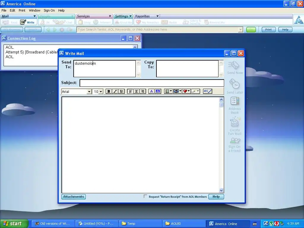Click the green Go button

point(251,30)
